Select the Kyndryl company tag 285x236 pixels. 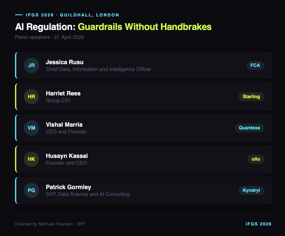(251, 190)
